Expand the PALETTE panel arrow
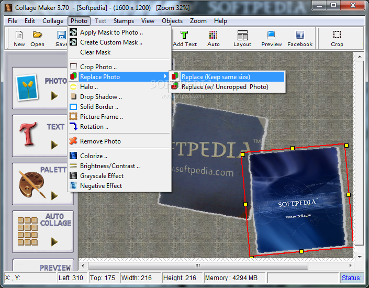Screen dimensions: 369x288 [x=54, y=195]
